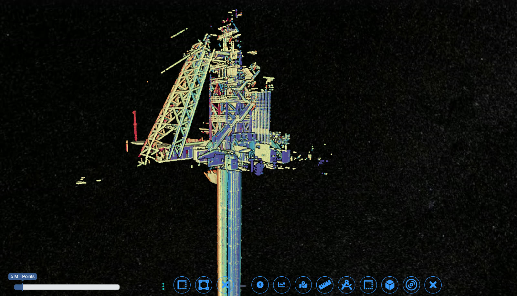Close the toolbar with the last X button

[x=433, y=285]
